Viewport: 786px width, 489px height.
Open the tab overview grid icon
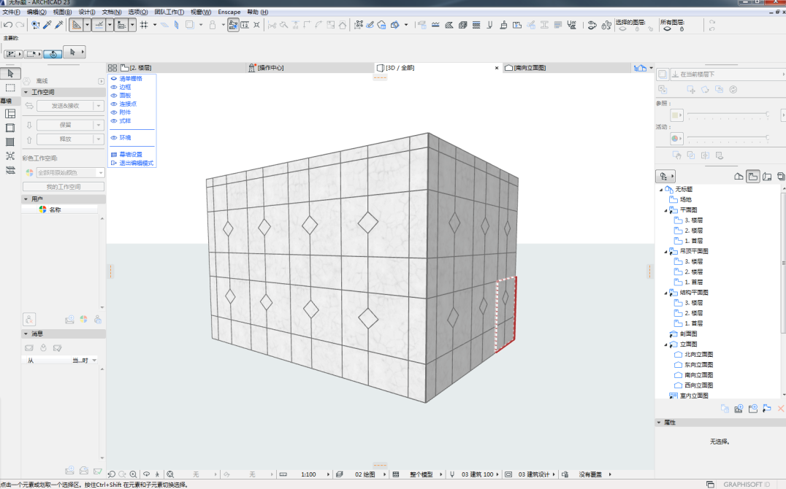click(112, 68)
